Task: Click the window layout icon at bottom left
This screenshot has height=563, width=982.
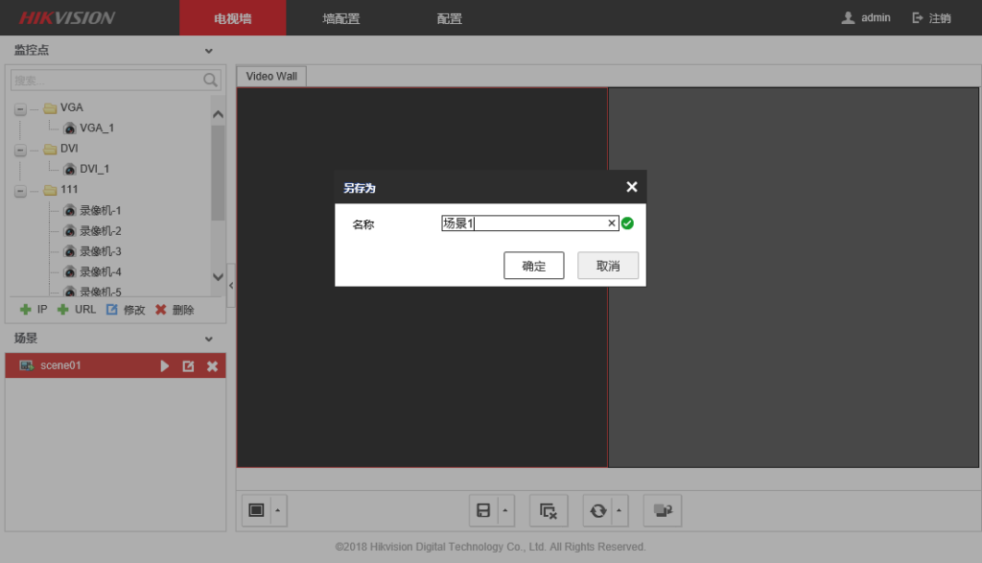Action: click(256, 511)
